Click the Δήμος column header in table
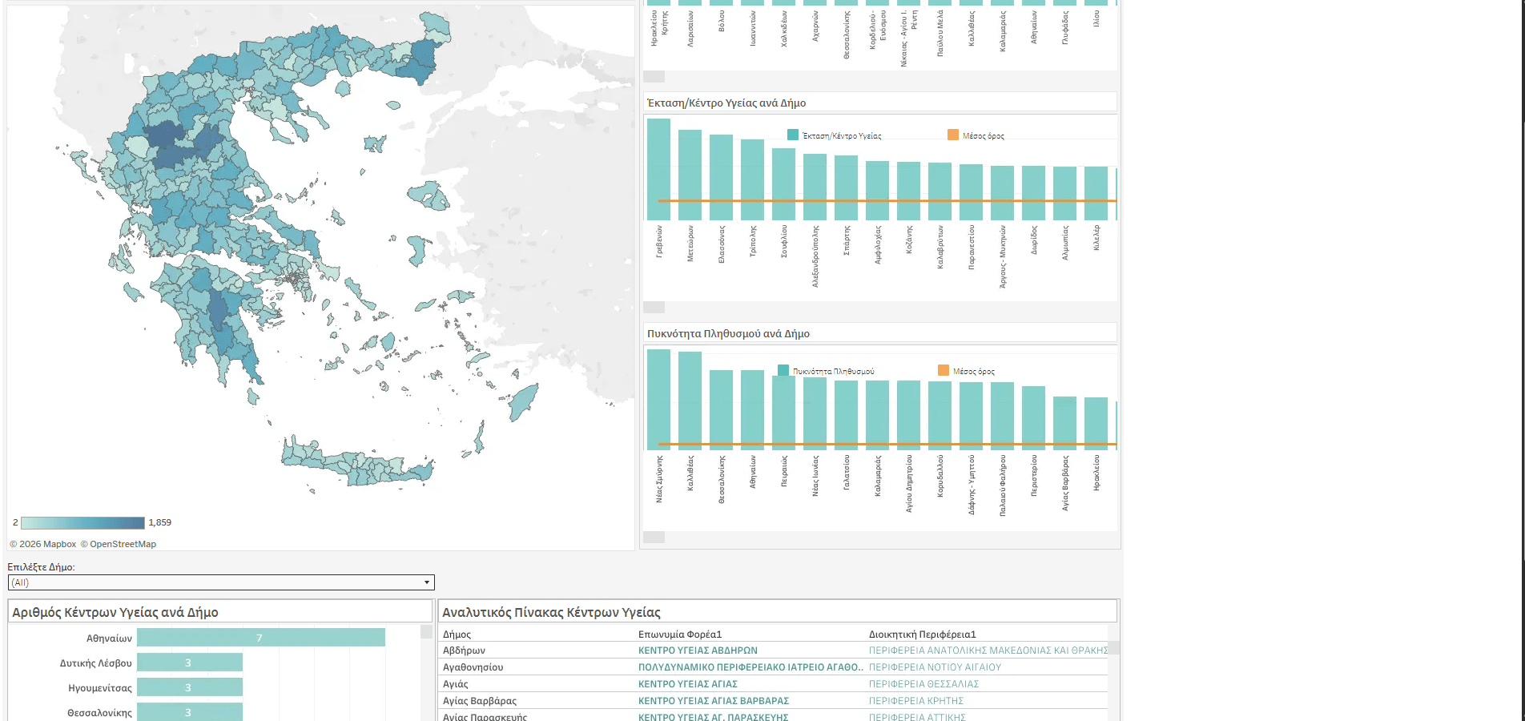 point(457,634)
